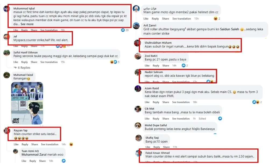269x167 pixels.
Task: Like Saiful Hanif Othman's comment
Action: pyautogui.click(x=16, y=62)
